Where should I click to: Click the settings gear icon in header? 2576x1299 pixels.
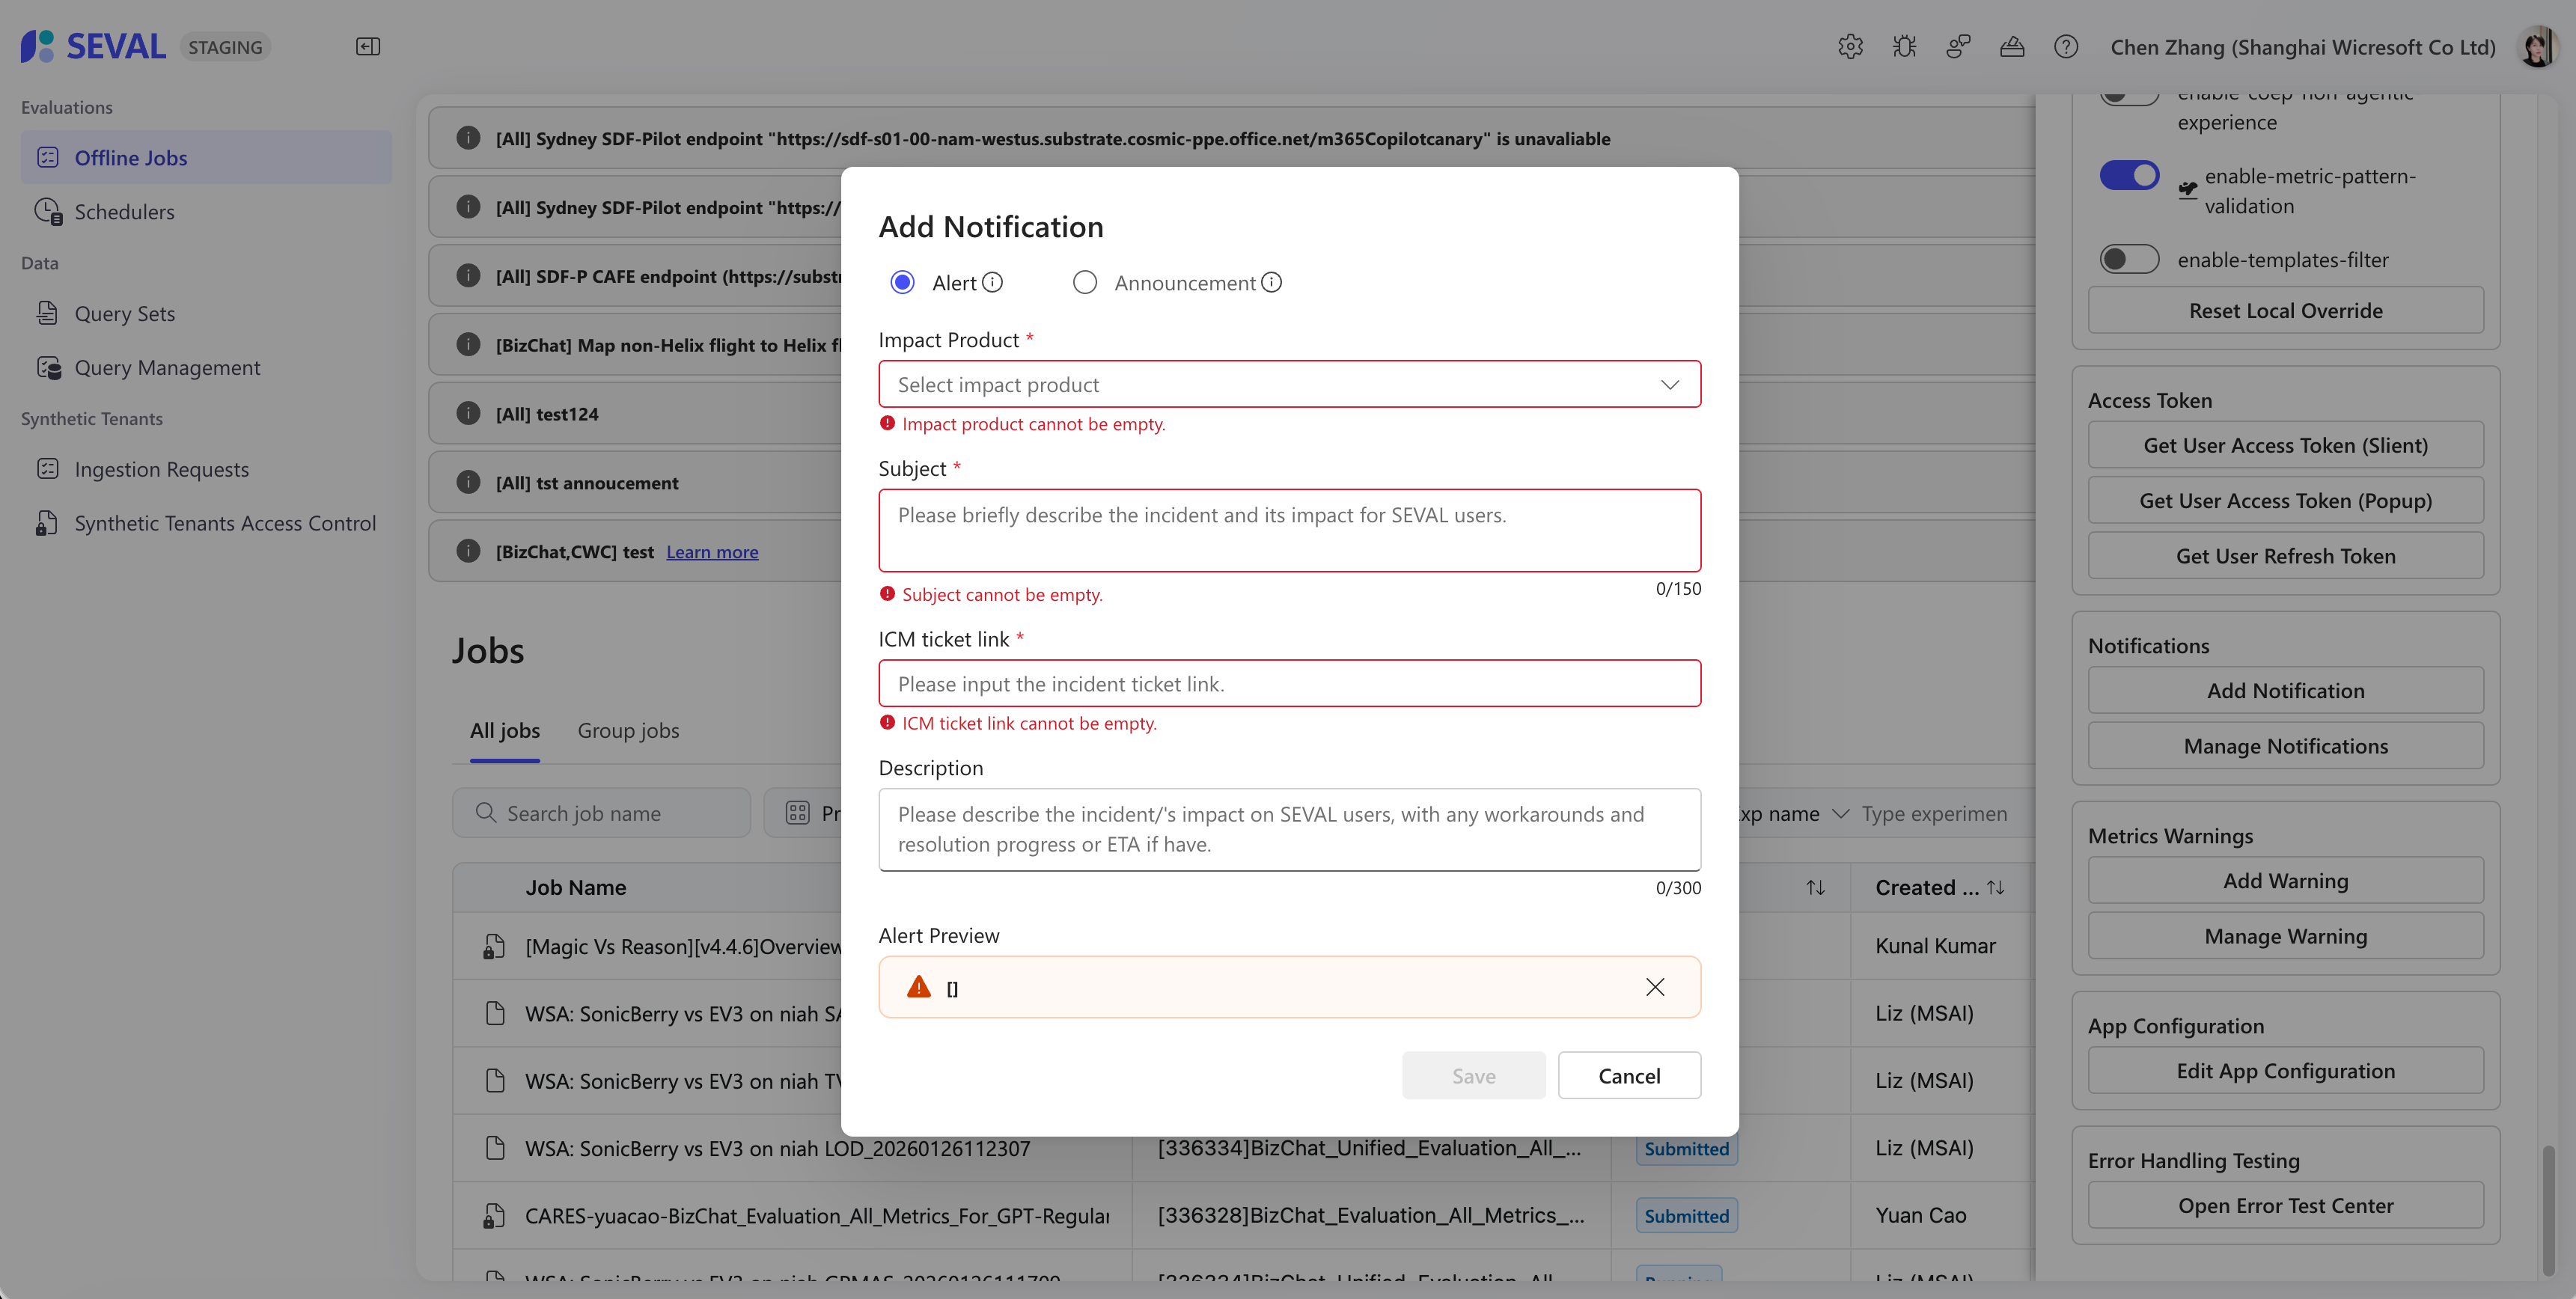click(x=1850, y=47)
